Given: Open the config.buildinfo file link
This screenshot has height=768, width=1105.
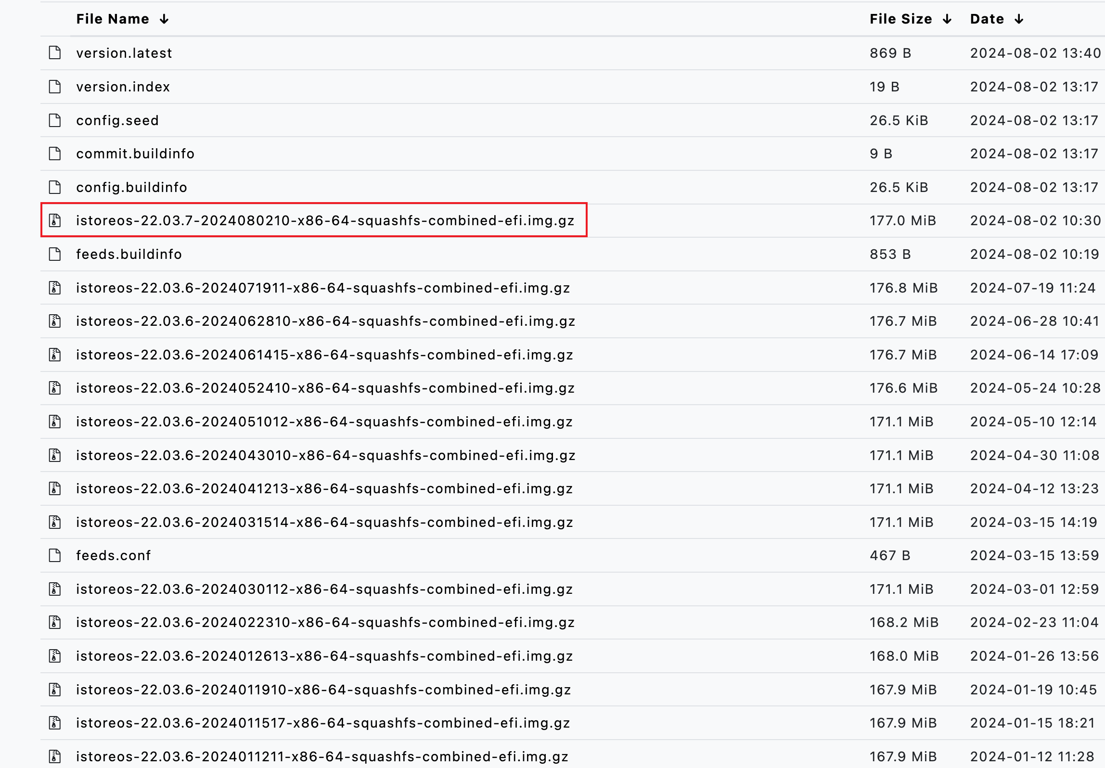Looking at the screenshot, I should (x=131, y=187).
